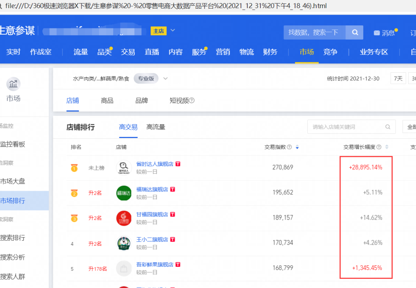
Task: Open the 物流 menu
Action: [x=247, y=52]
